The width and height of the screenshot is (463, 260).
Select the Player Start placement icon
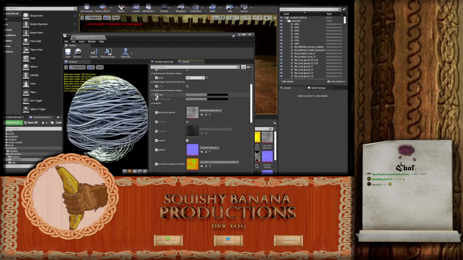[26, 49]
